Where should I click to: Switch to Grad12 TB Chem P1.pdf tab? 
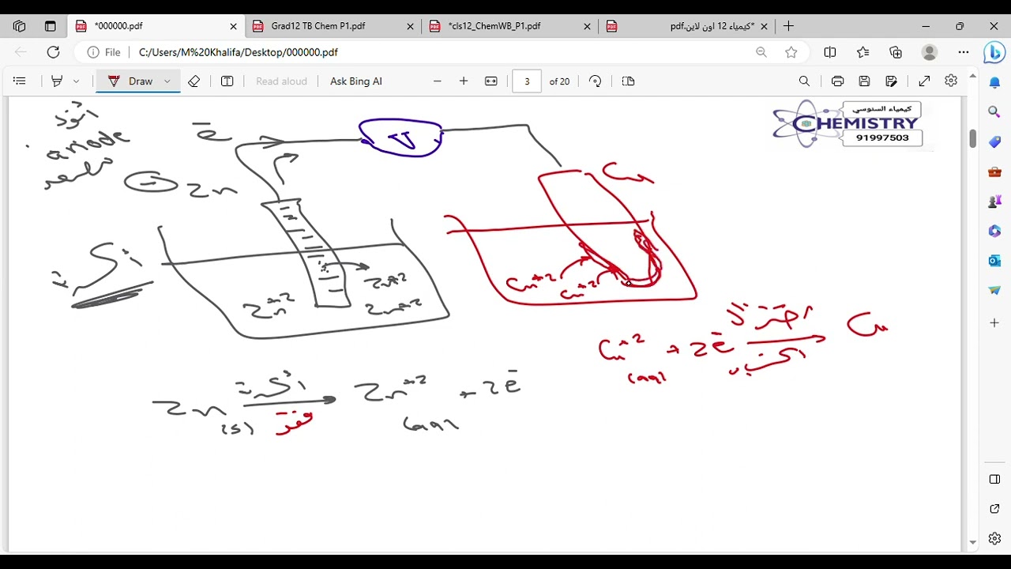pyautogui.click(x=333, y=26)
